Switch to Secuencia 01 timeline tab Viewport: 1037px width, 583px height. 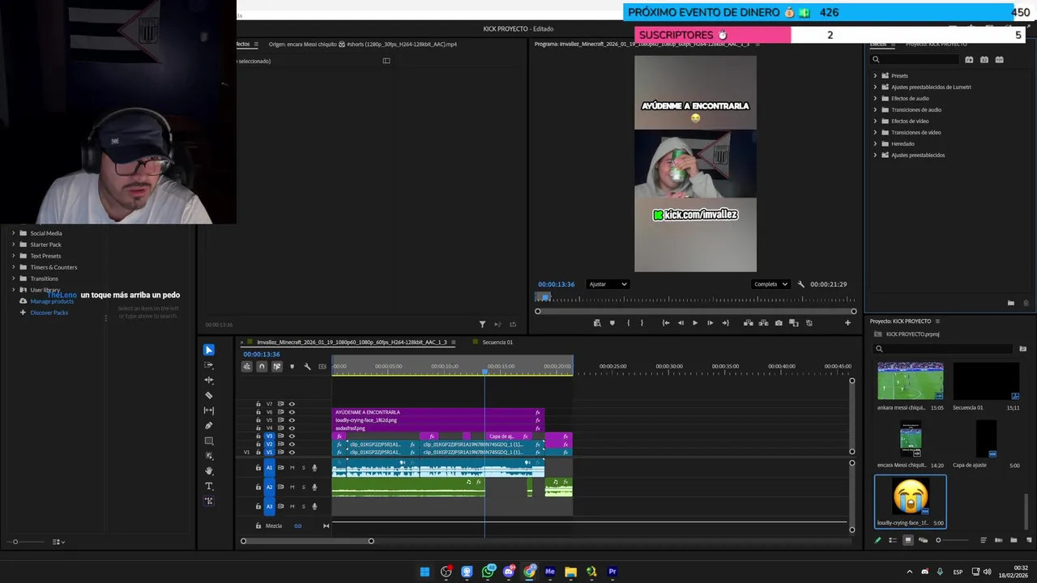(x=497, y=343)
